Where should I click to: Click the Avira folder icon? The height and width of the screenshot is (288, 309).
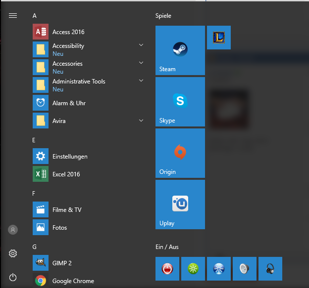(41, 121)
